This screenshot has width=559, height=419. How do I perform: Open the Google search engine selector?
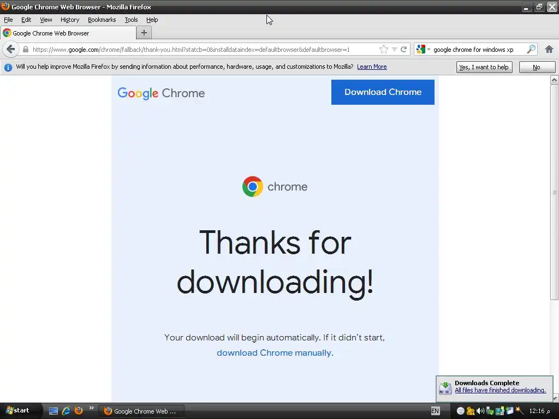pyautogui.click(x=423, y=49)
